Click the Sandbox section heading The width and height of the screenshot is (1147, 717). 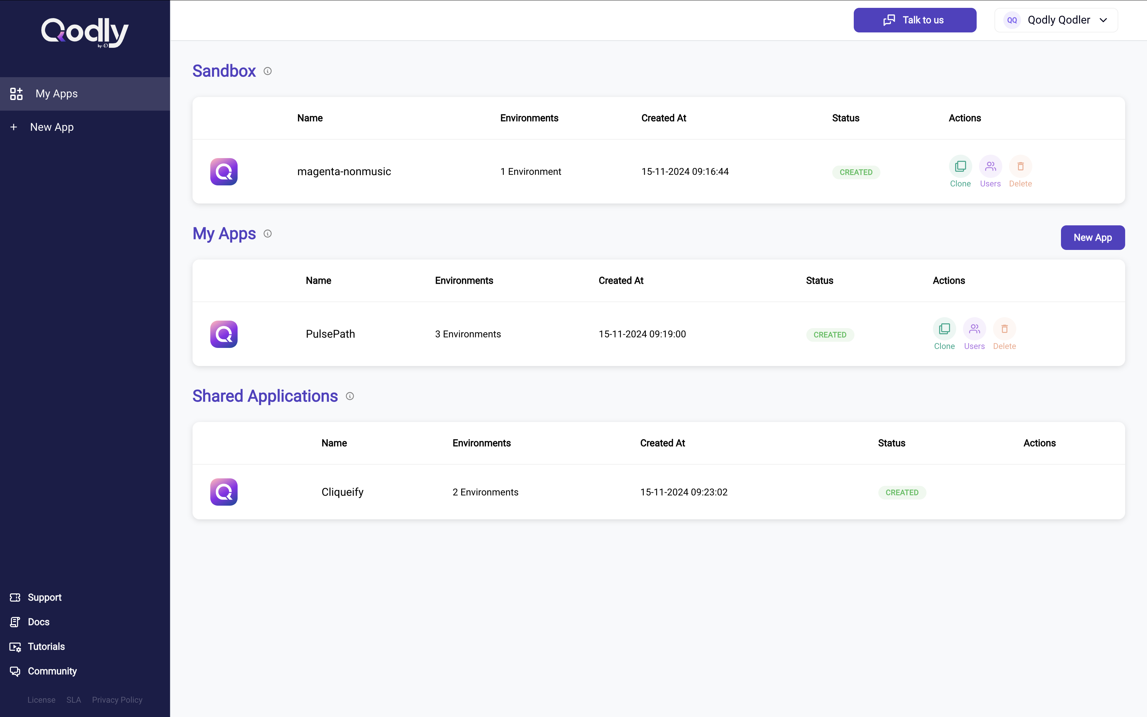[224, 71]
